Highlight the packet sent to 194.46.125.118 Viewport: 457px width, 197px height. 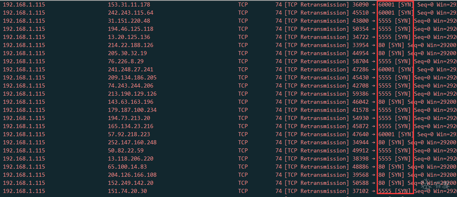tap(131, 29)
